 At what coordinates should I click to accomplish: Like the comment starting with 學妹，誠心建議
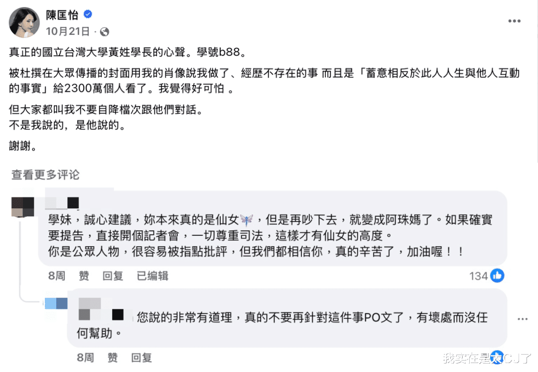(x=84, y=276)
